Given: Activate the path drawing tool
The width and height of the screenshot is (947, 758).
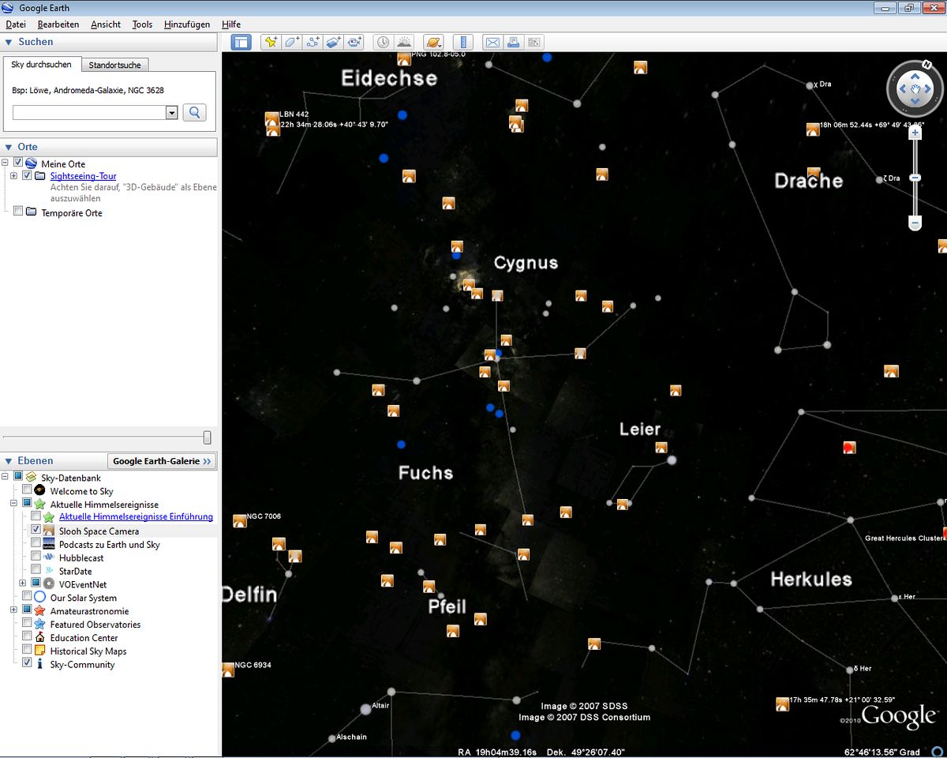Looking at the screenshot, I should (x=313, y=42).
